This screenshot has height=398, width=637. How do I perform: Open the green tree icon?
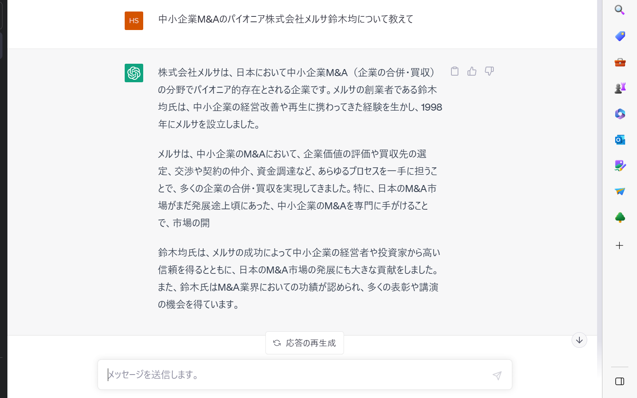[x=620, y=218]
